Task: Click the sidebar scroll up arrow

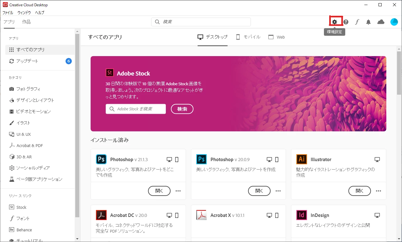Action: click(x=77, y=31)
